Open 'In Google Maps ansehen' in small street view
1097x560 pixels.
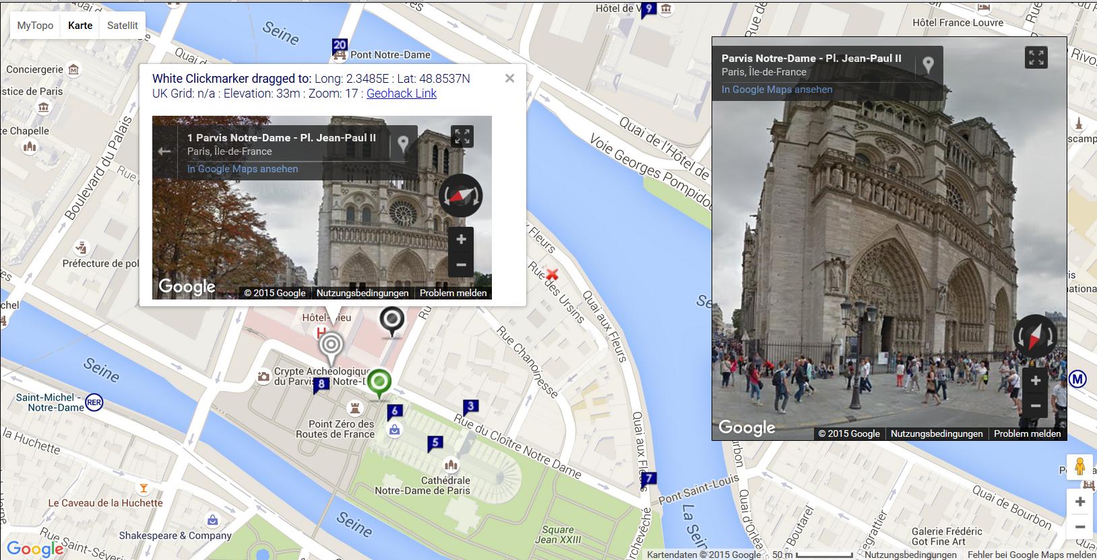tap(243, 169)
